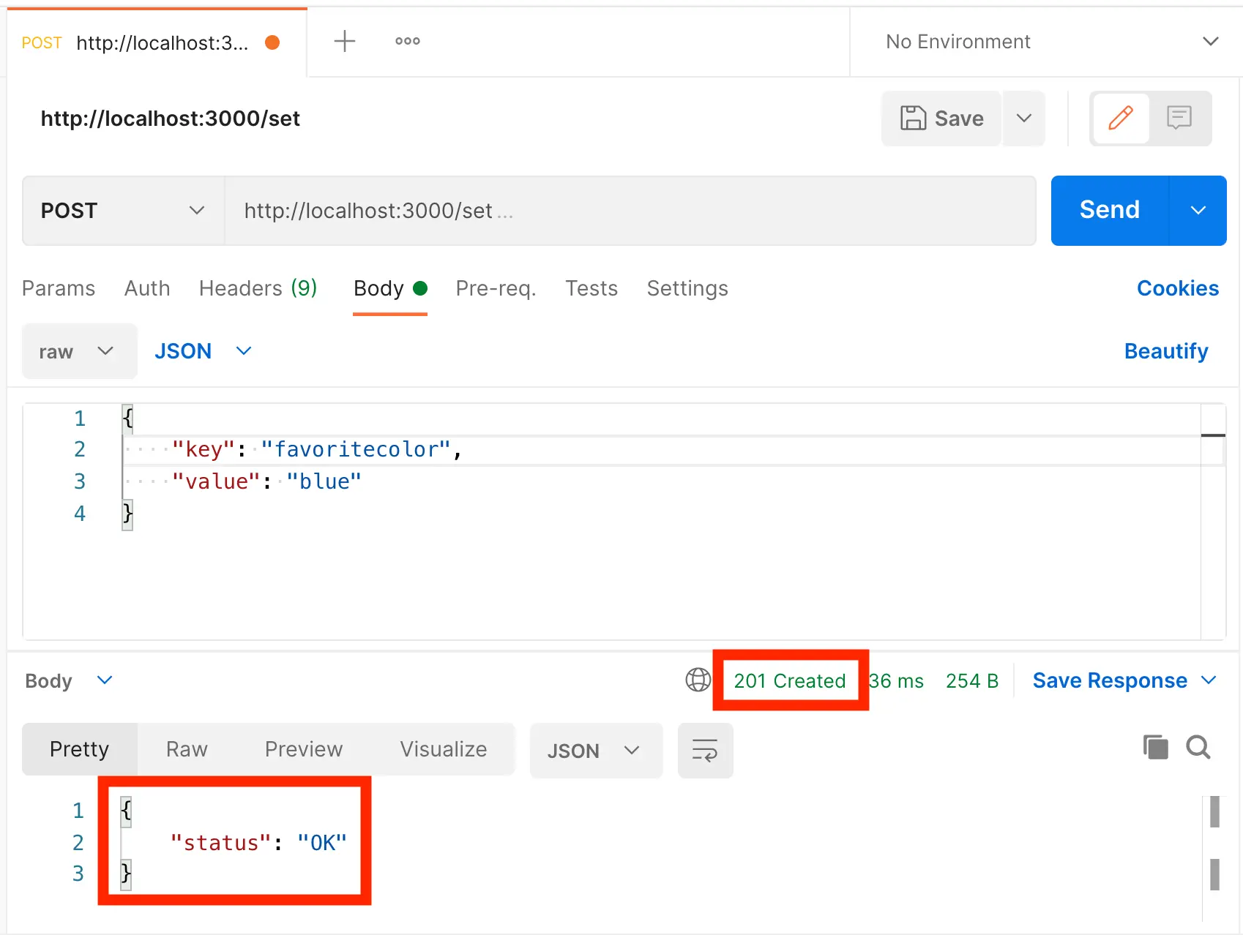View response in Visualize tab
The image size is (1243, 935).
pyautogui.click(x=443, y=748)
